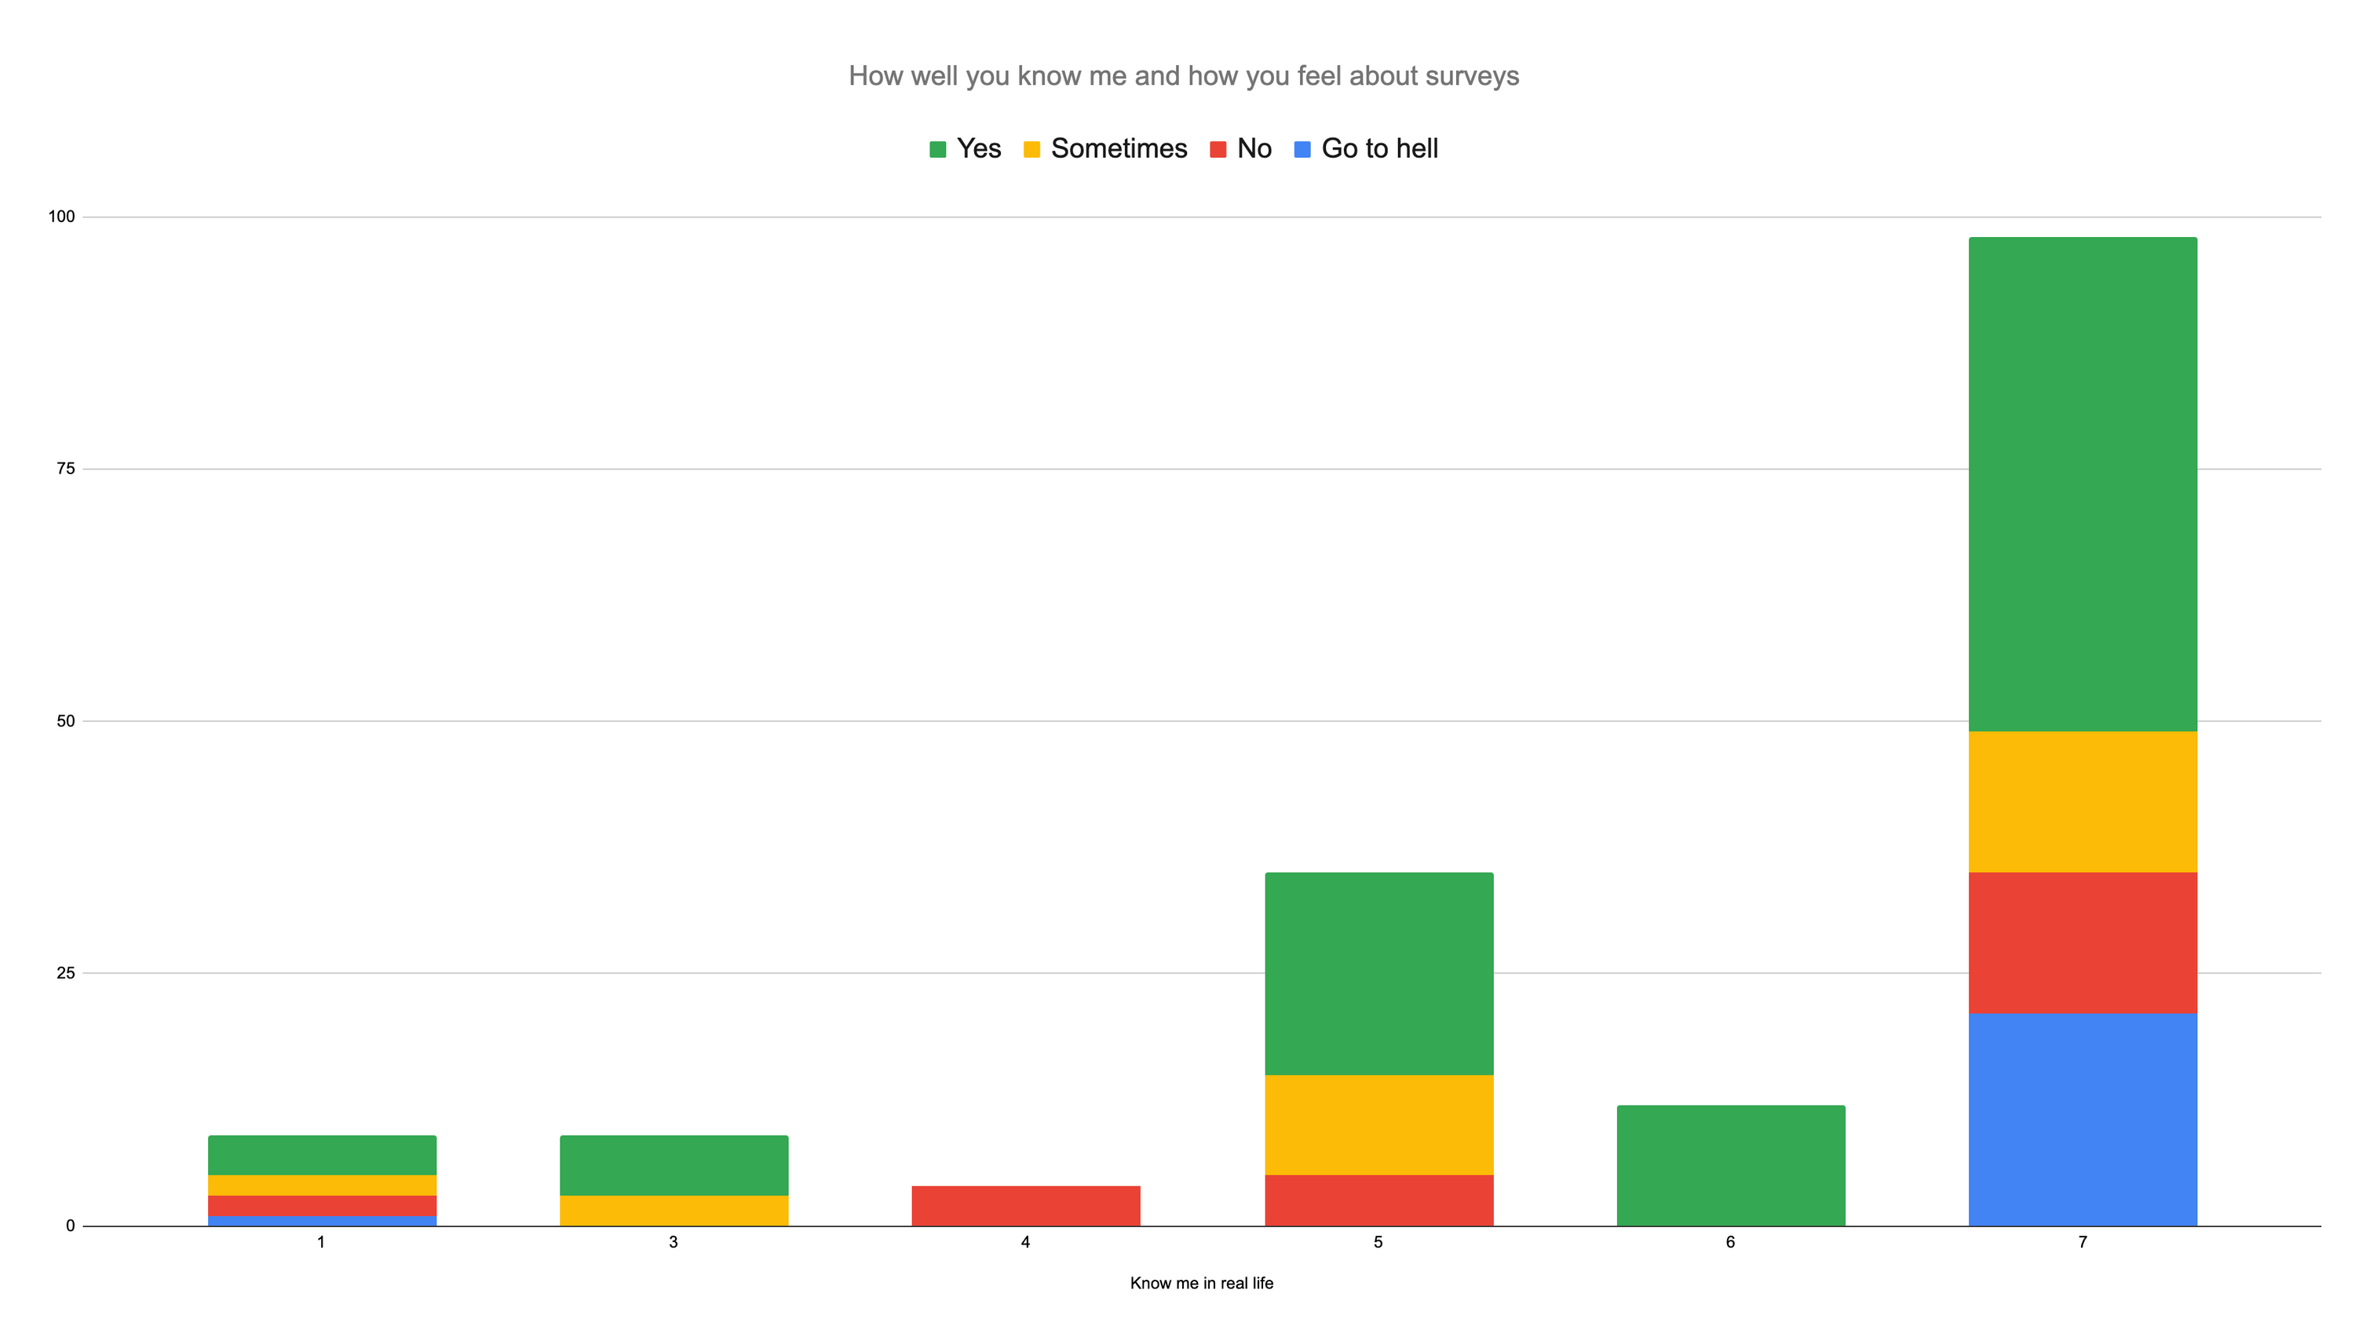Click the green bar for category 6
This screenshot has height=1319, width=2355.
click(x=1731, y=1165)
